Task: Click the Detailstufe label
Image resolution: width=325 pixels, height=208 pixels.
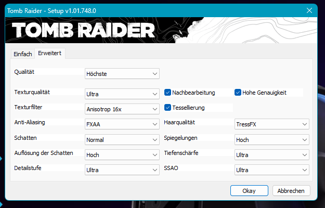Action: coord(28,168)
